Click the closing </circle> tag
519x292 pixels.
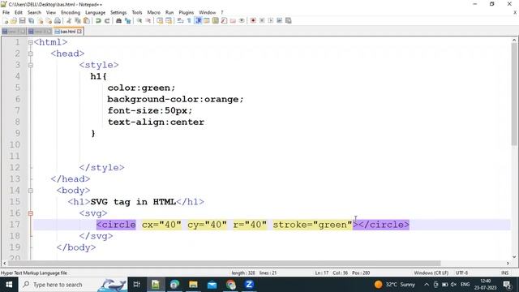pos(384,225)
